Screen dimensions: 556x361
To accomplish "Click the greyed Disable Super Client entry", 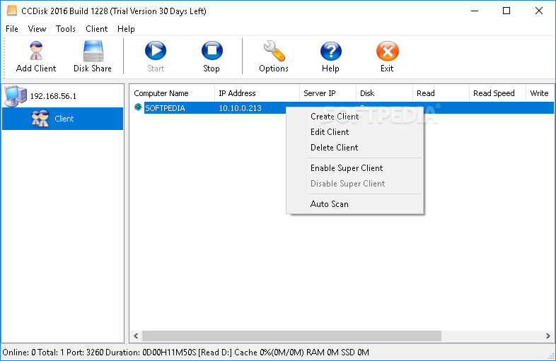I will (x=355, y=184).
